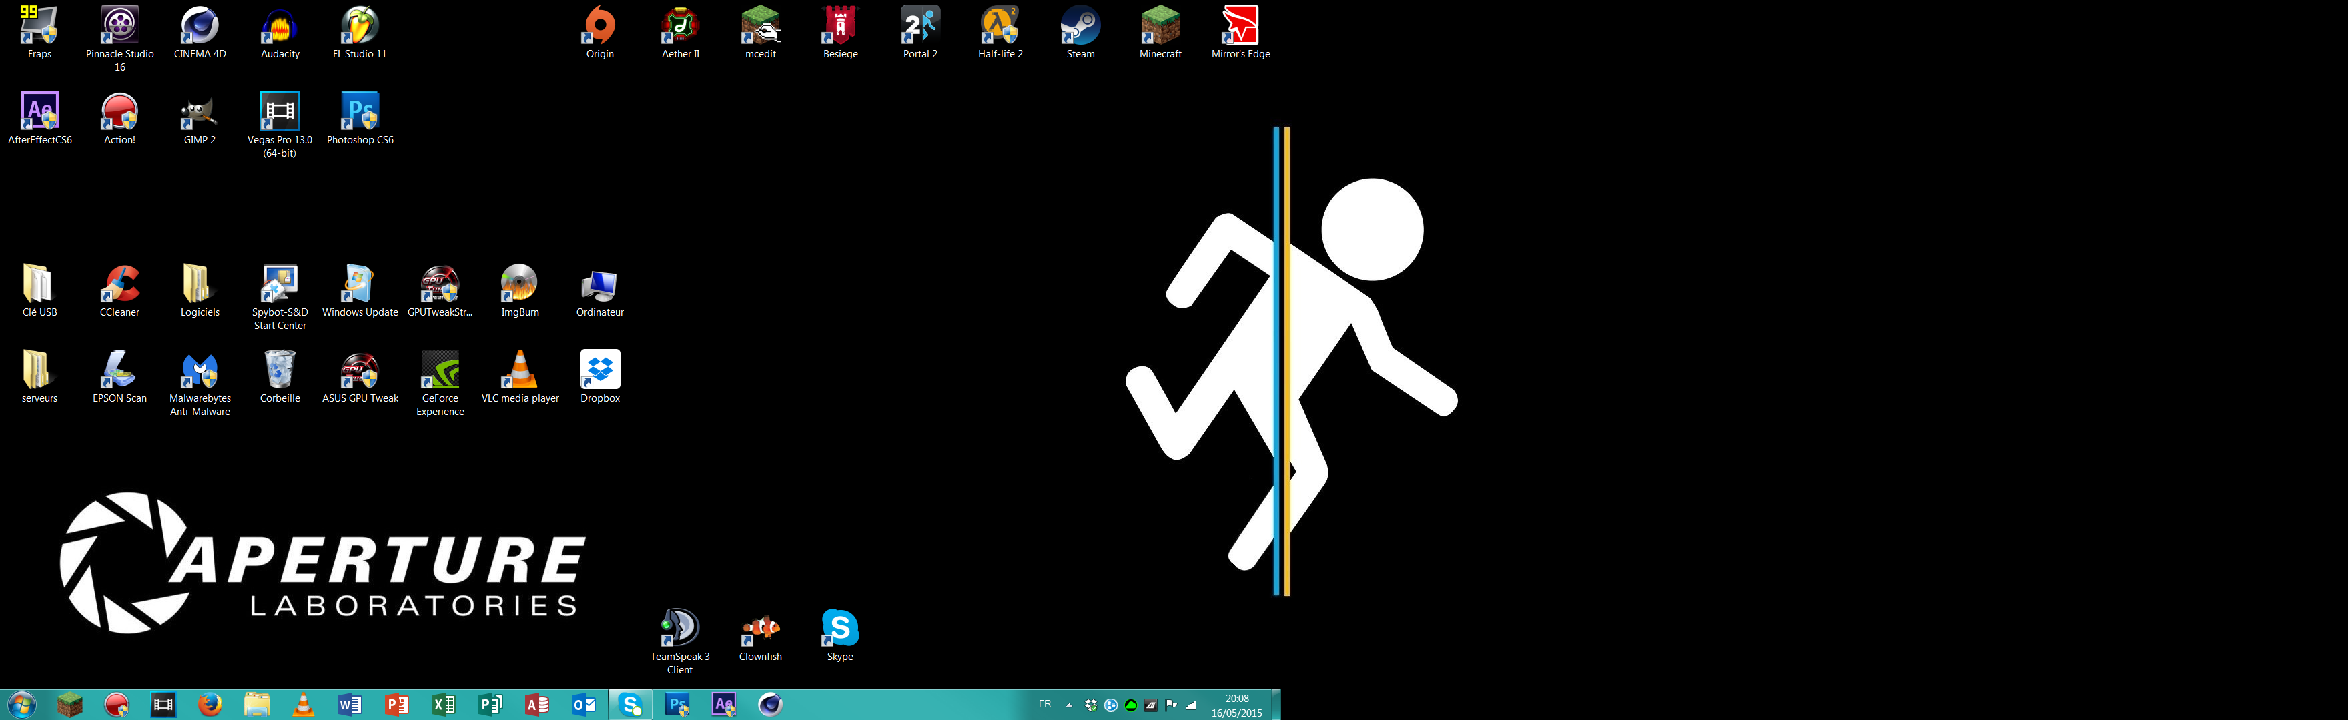Switch to Skype in the taskbar
This screenshot has width=2348, height=720.
[x=631, y=705]
